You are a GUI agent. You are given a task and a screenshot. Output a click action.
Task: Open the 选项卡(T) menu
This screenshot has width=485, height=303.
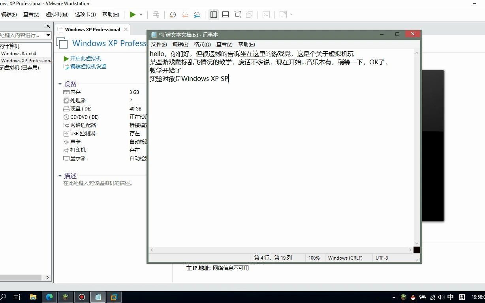85,15
